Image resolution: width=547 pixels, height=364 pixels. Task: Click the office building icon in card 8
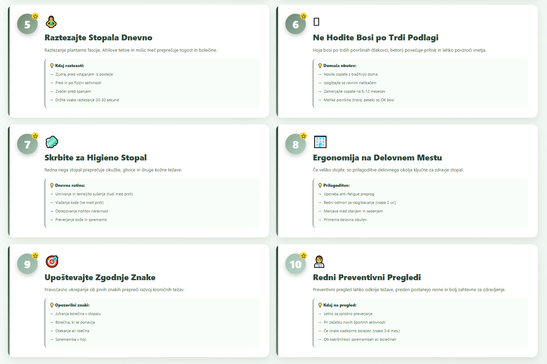pyautogui.click(x=320, y=142)
